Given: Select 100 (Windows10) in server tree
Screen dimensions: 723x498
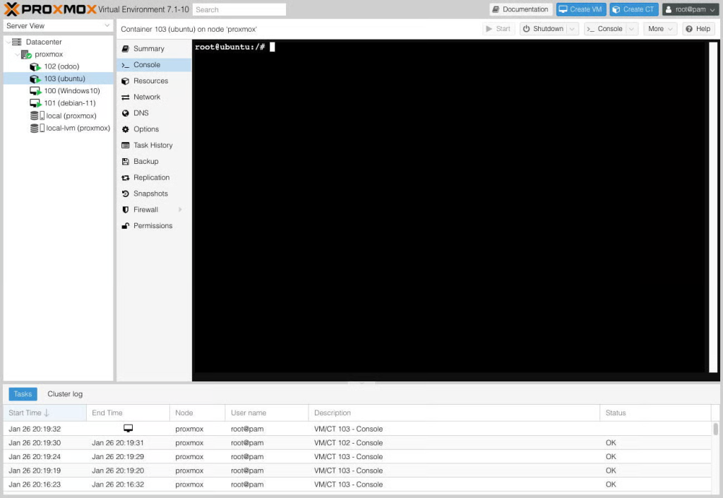Looking at the screenshot, I should (58, 91).
